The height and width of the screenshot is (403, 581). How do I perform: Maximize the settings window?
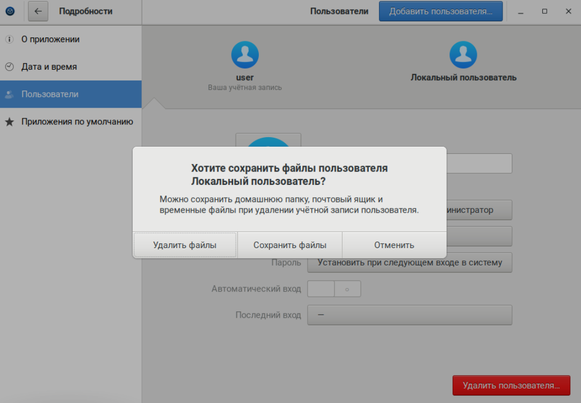click(544, 11)
